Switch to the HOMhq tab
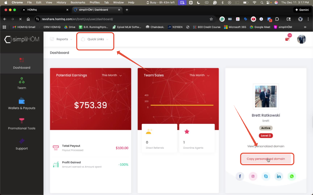Viewport: 313px width, 195px height. (45, 10)
